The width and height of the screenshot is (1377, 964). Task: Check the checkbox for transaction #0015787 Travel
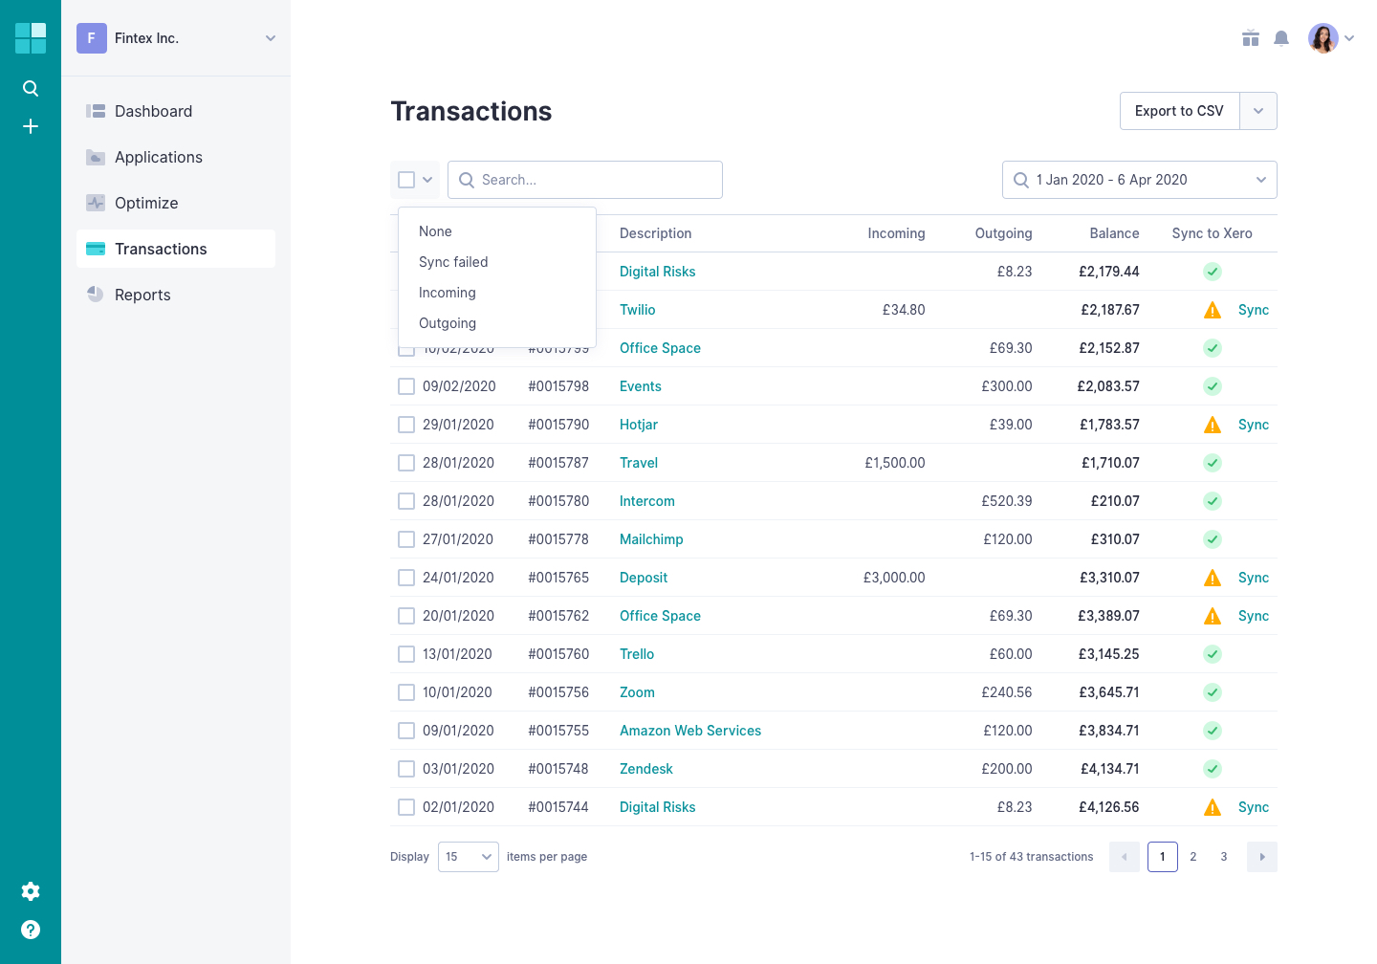tap(406, 463)
